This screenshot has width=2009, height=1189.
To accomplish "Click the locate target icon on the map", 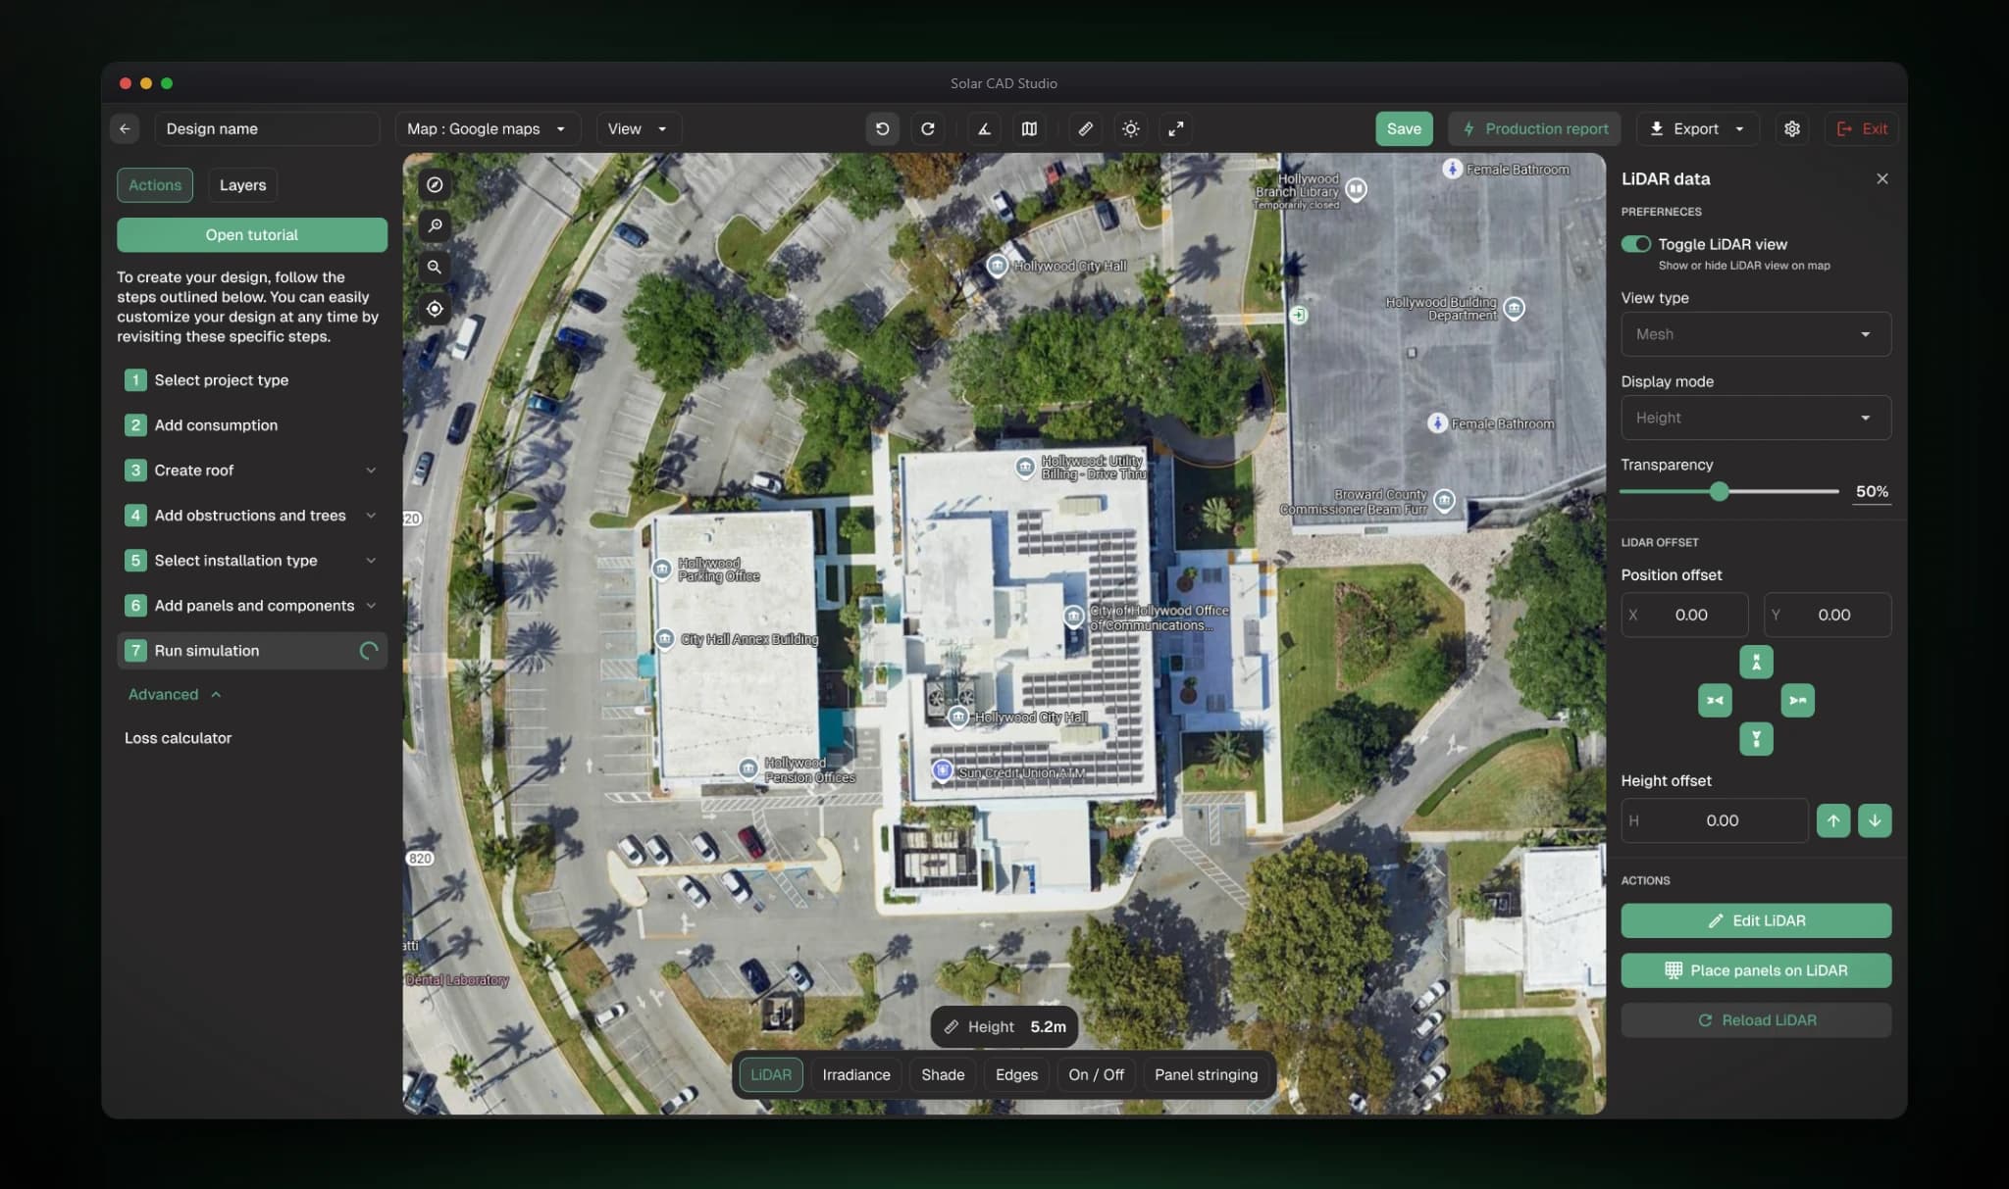I will (435, 309).
